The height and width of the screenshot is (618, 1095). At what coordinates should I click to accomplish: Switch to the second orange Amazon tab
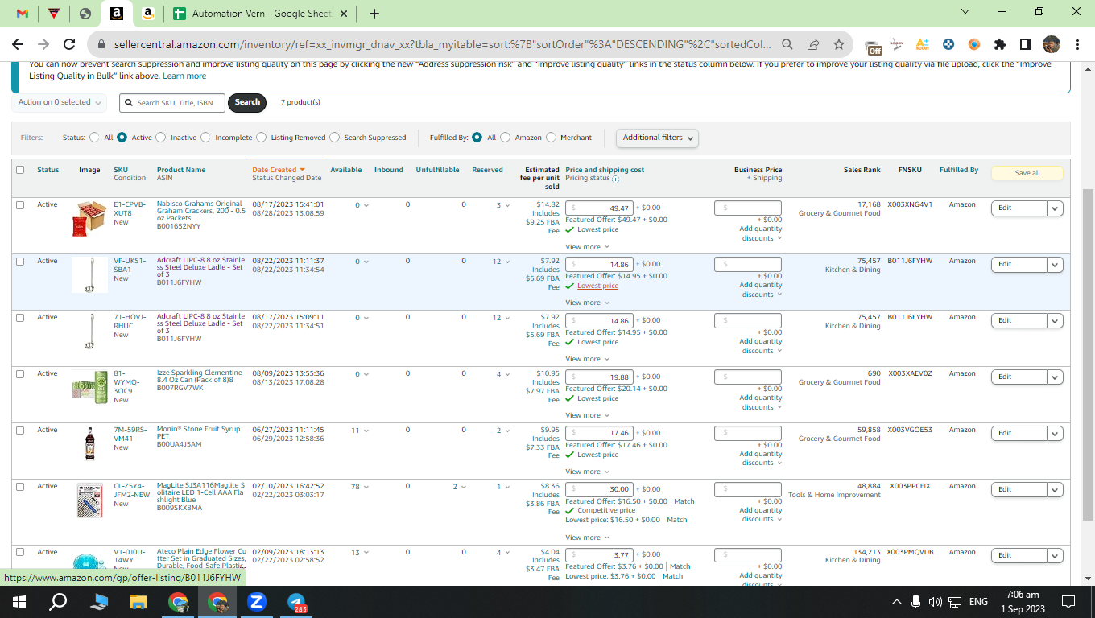(x=147, y=14)
